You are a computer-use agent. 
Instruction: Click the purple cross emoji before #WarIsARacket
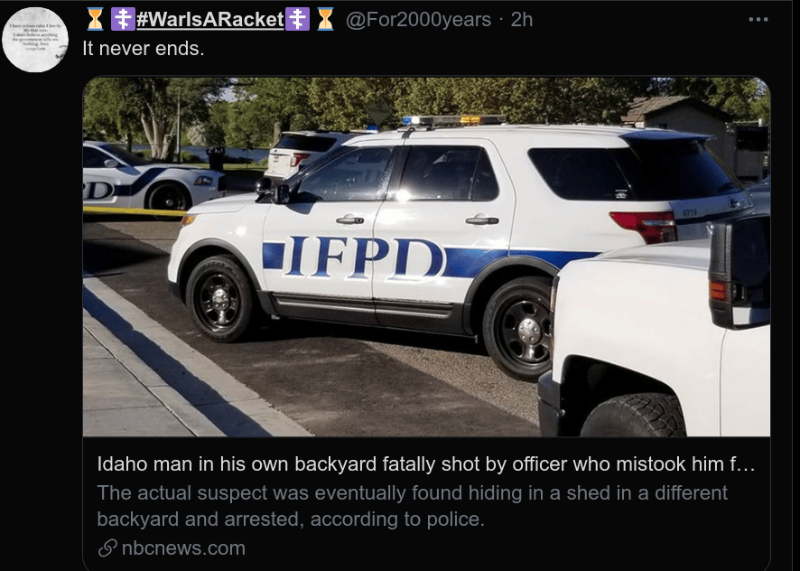[x=123, y=19]
